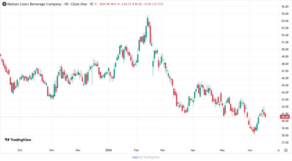Click the 38.00 price axis label
292x161 pixels.
(x=285, y=135)
